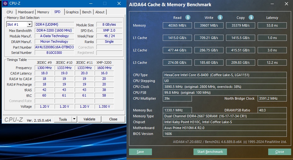
Task: Click Motherboard Asus Prime H310M-K R2.0 field
Action: point(224,128)
